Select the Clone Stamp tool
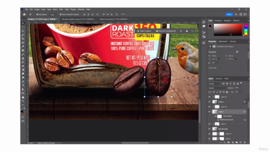 tap(23, 58)
